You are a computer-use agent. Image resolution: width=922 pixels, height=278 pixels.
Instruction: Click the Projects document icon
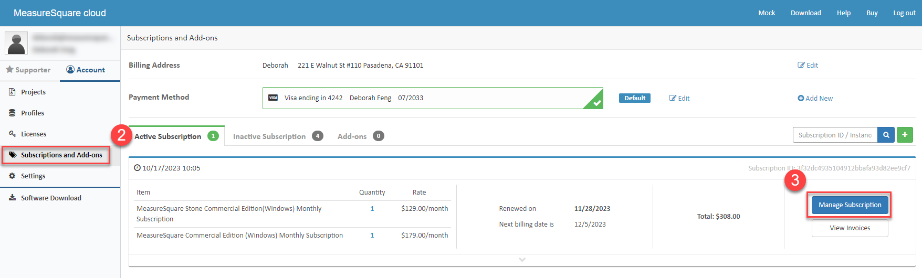[x=12, y=92]
